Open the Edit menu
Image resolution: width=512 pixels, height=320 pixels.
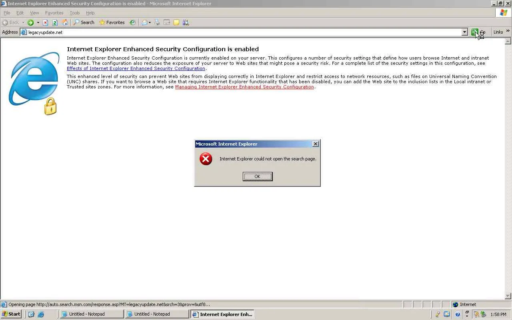(x=20, y=13)
